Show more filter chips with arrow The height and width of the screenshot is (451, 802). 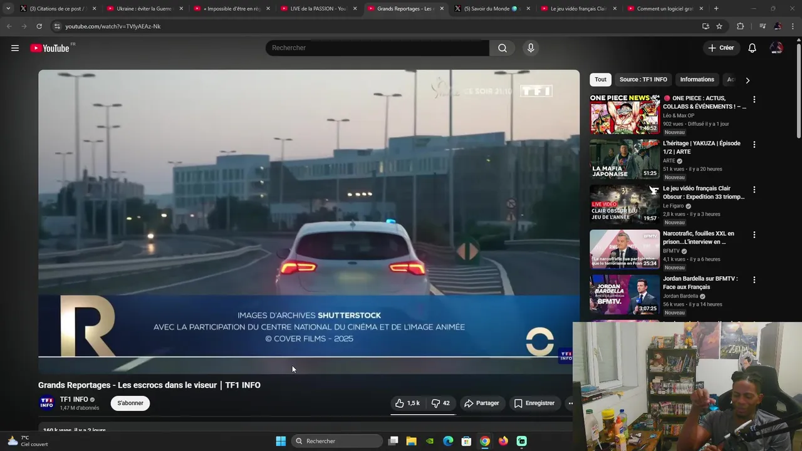747,80
